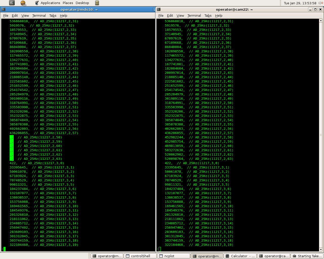Minimize the operator@cam22 terminal window
The image size is (324, 259).
pyautogui.click(x=310, y=9)
